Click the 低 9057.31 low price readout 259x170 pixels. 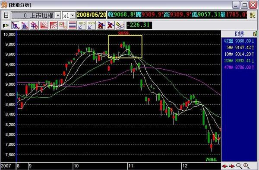pos(206,15)
